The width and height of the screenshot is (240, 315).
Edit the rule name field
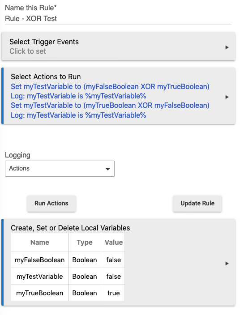(118, 19)
